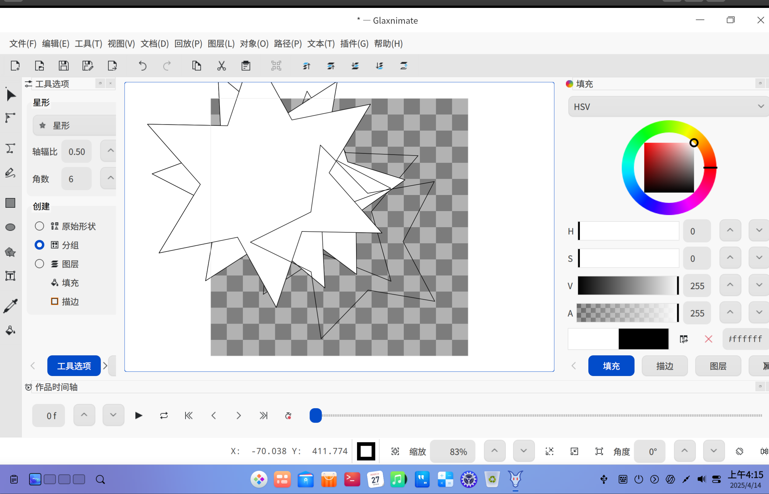Click the V value gradient slider
Image resolution: width=769 pixels, height=494 pixels.
[628, 286]
